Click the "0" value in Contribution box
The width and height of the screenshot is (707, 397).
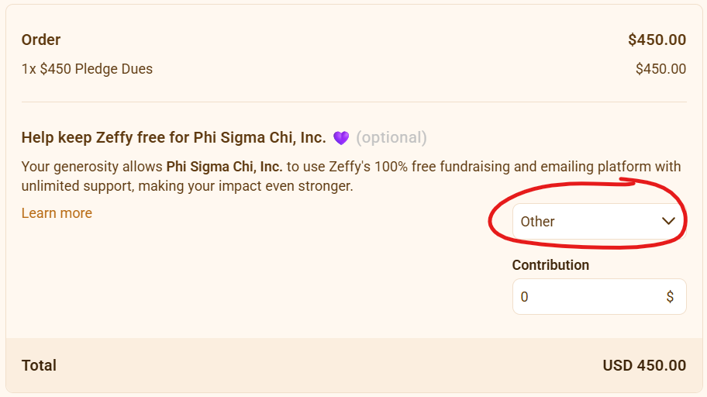524,297
